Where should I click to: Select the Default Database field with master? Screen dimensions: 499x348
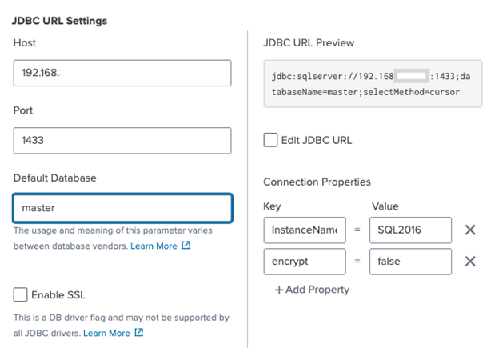tap(122, 208)
